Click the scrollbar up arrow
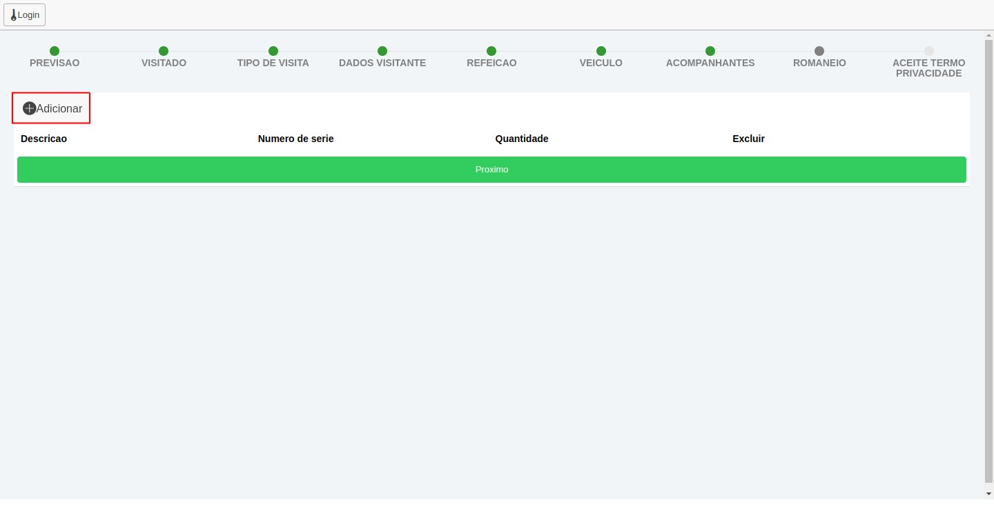 coord(988,35)
